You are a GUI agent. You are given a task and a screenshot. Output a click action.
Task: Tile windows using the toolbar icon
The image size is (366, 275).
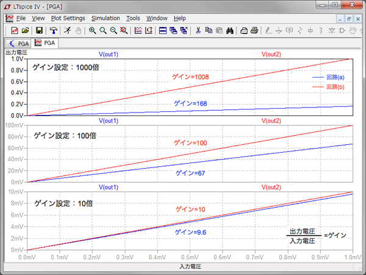click(x=163, y=30)
